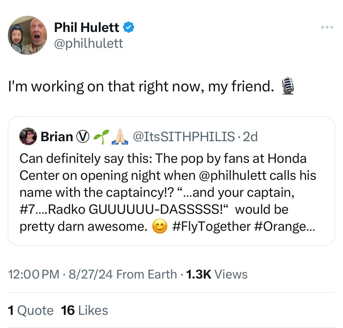Open the #FlyTogether hashtag

pyautogui.click(x=212, y=226)
